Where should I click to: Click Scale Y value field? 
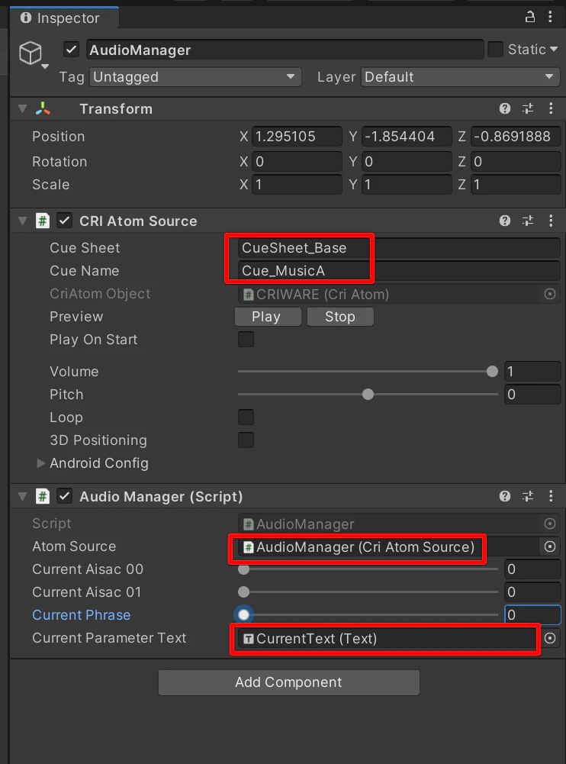pos(407,184)
